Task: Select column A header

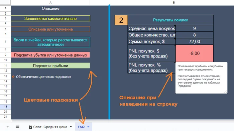Action: (x=50, y=3)
